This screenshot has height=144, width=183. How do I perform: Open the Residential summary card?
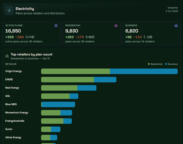pos(91,33)
